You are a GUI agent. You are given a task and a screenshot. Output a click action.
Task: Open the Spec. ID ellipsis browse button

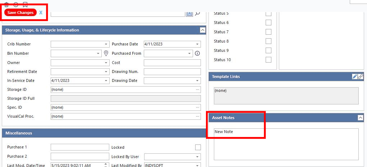[198, 107]
